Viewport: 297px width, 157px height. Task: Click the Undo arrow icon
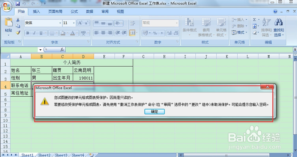(24, 4)
